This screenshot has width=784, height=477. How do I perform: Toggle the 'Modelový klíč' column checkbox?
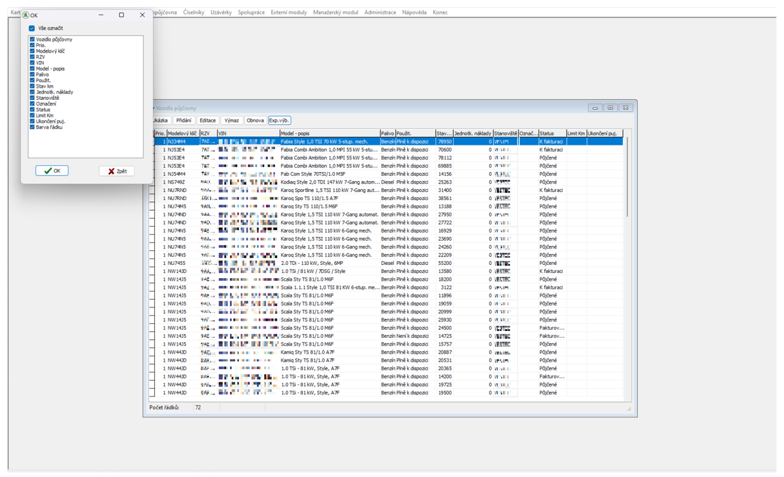tap(32, 51)
